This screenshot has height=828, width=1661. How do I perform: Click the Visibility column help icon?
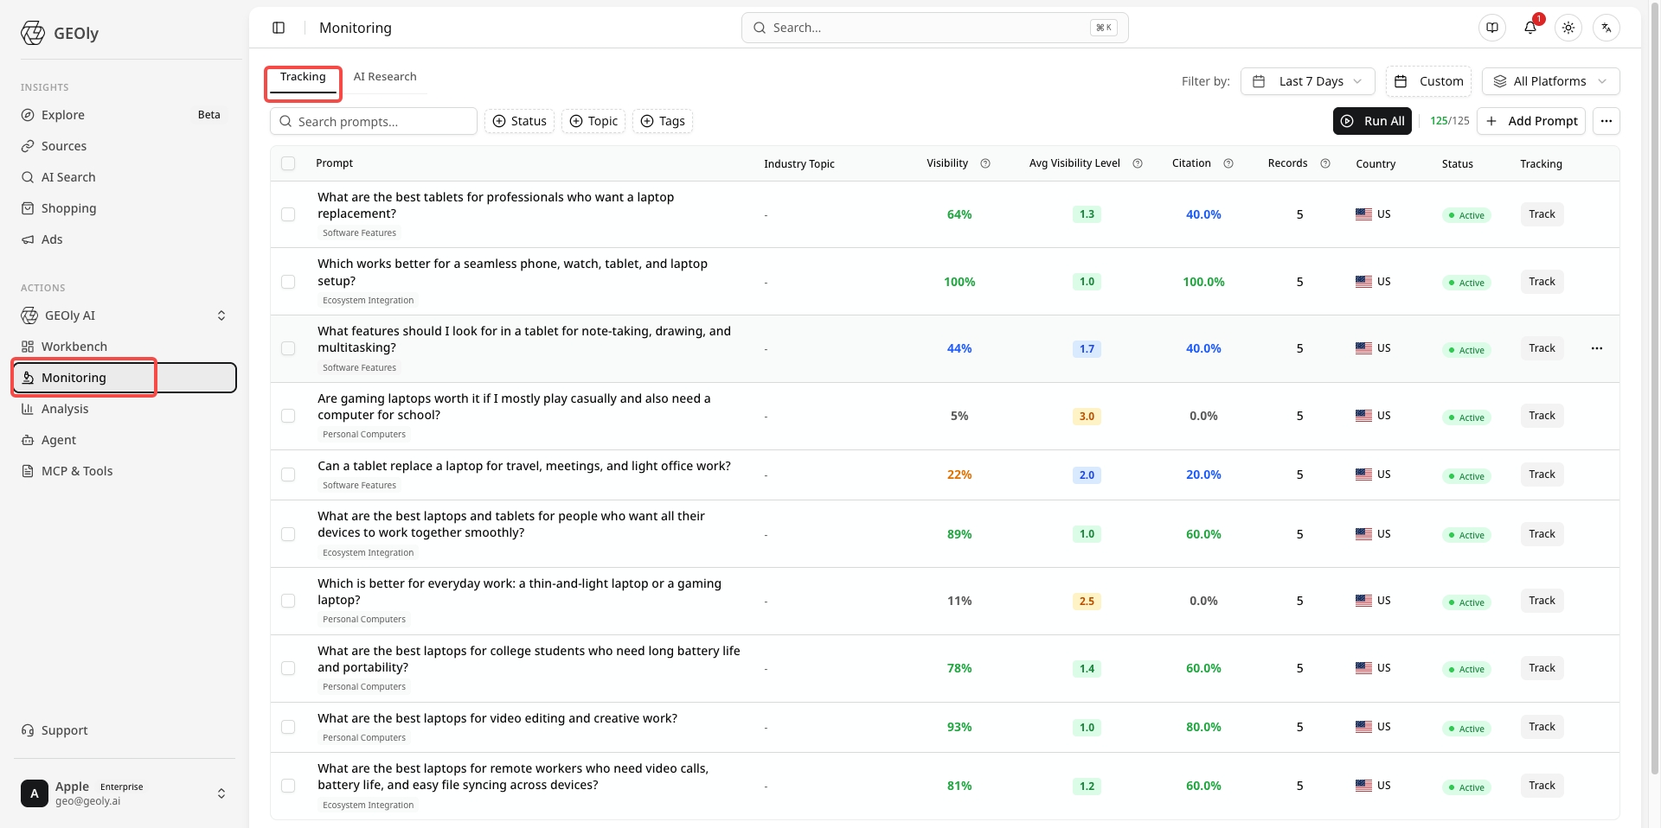pyautogui.click(x=984, y=163)
